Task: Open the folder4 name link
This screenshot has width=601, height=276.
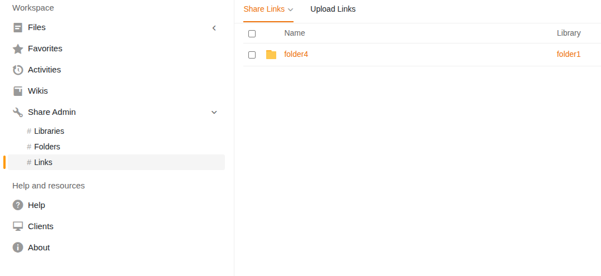Action: coord(296,54)
